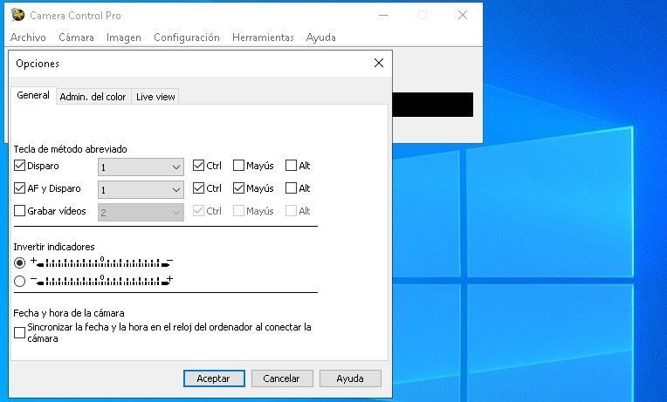Click Ctrl checkbox in Grabar vídeos row

click(x=198, y=210)
